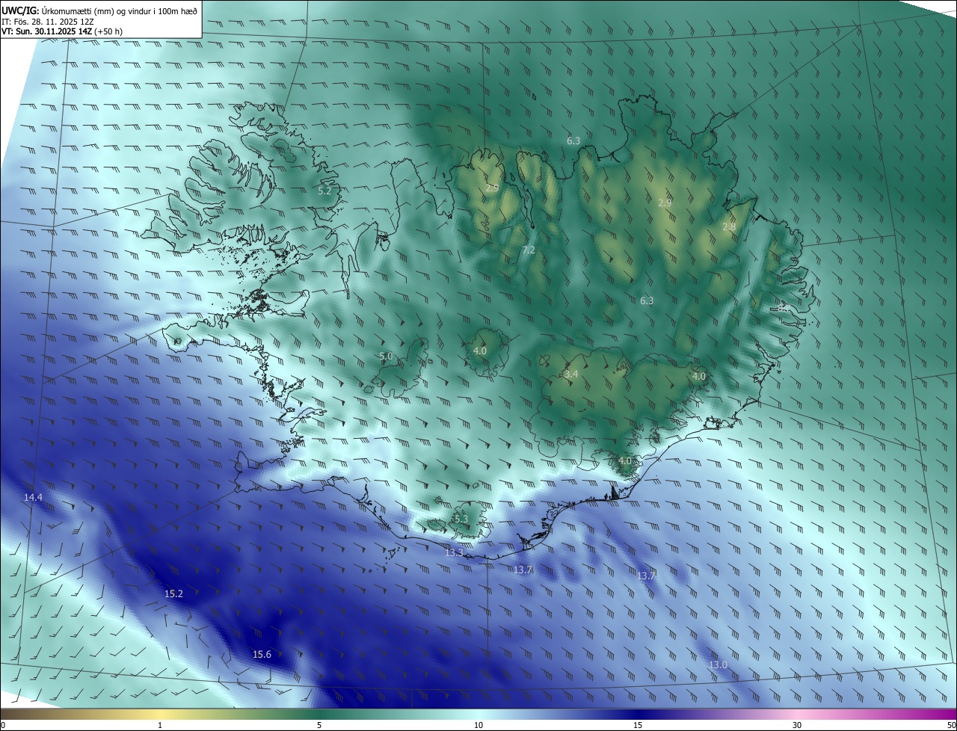Click the colour scale tick label 50

951,725
